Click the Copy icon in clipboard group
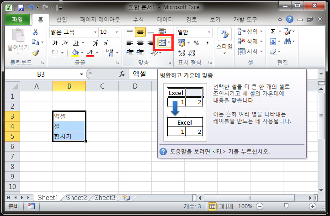 tap(35, 42)
